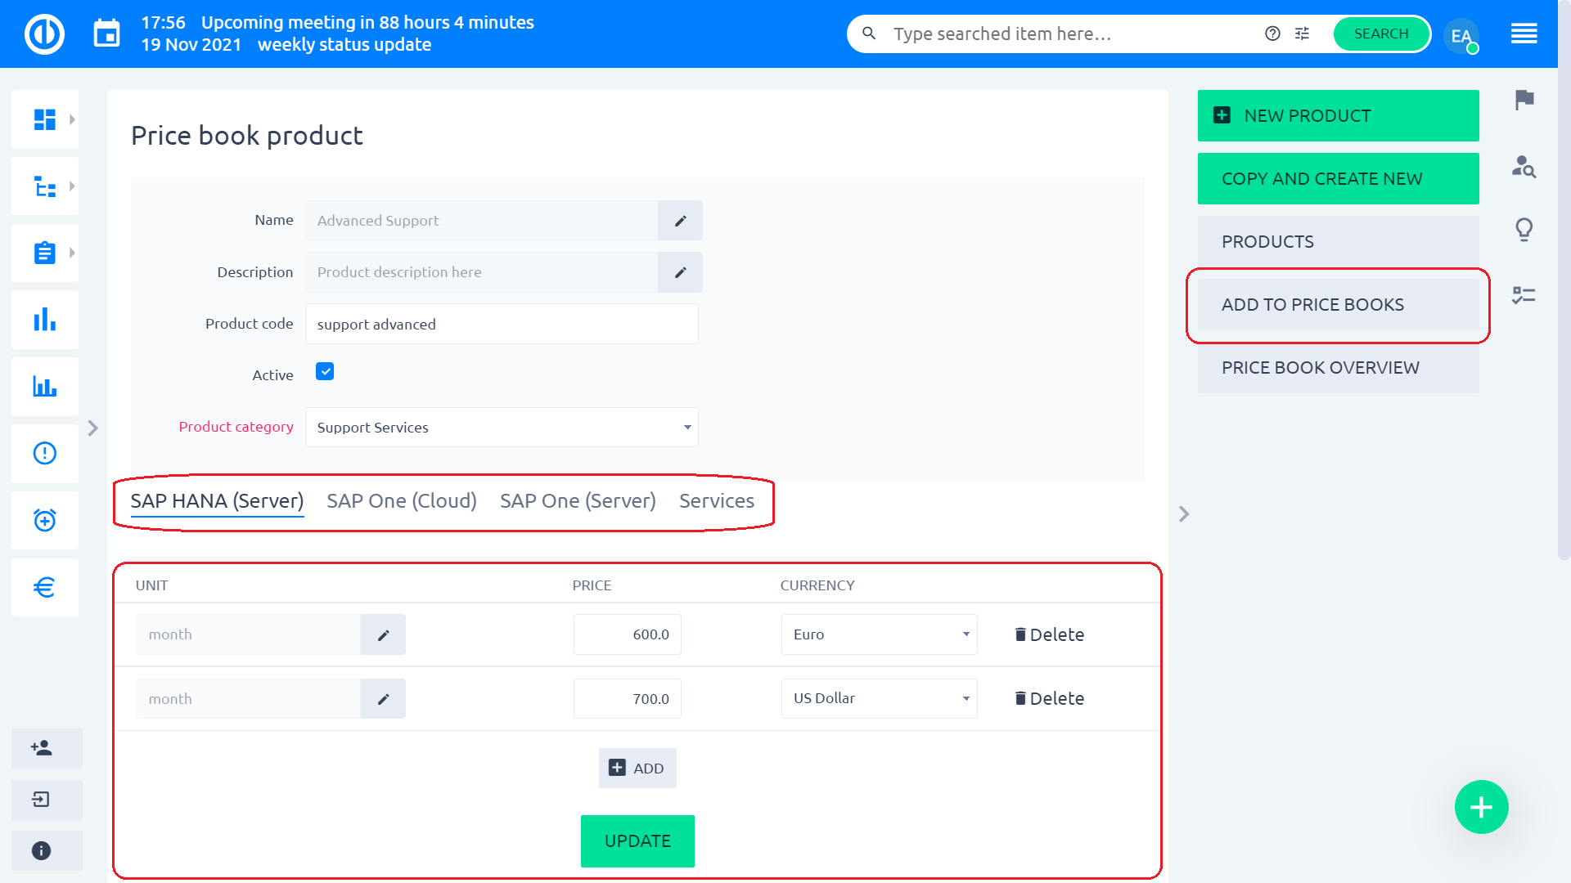
Task: Click the Easy Redmine logo icon
Action: (44, 34)
